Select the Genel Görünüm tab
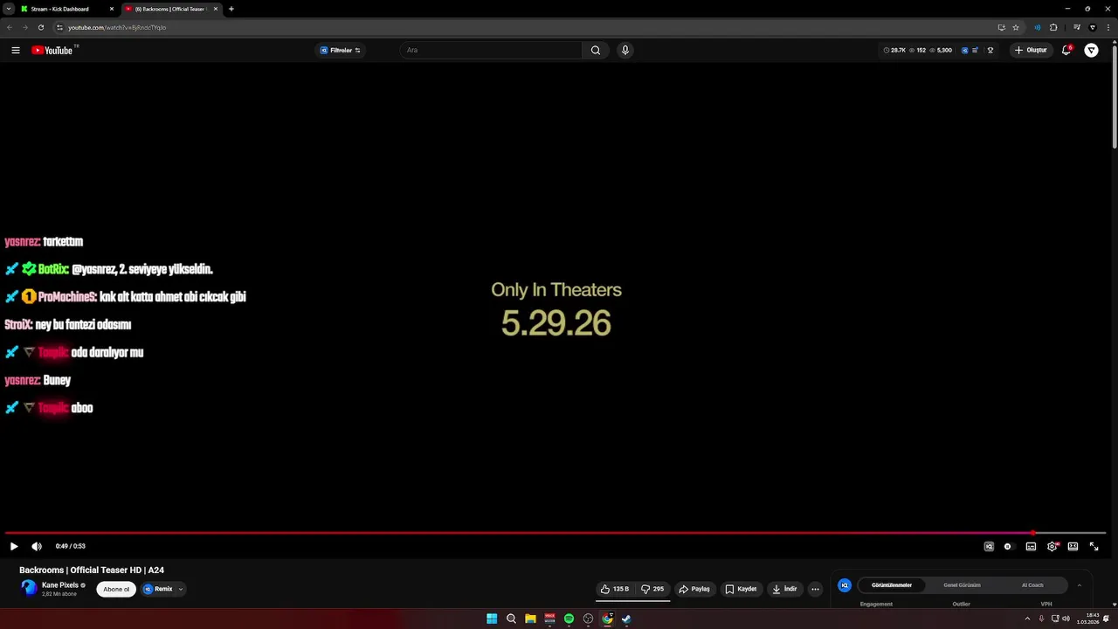The image size is (1118, 629). coord(962,585)
